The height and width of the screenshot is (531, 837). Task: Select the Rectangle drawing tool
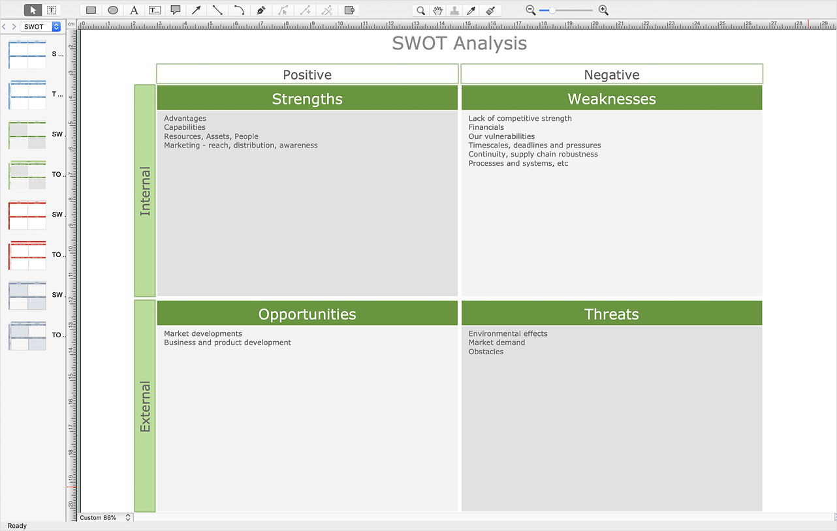click(x=90, y=10)
